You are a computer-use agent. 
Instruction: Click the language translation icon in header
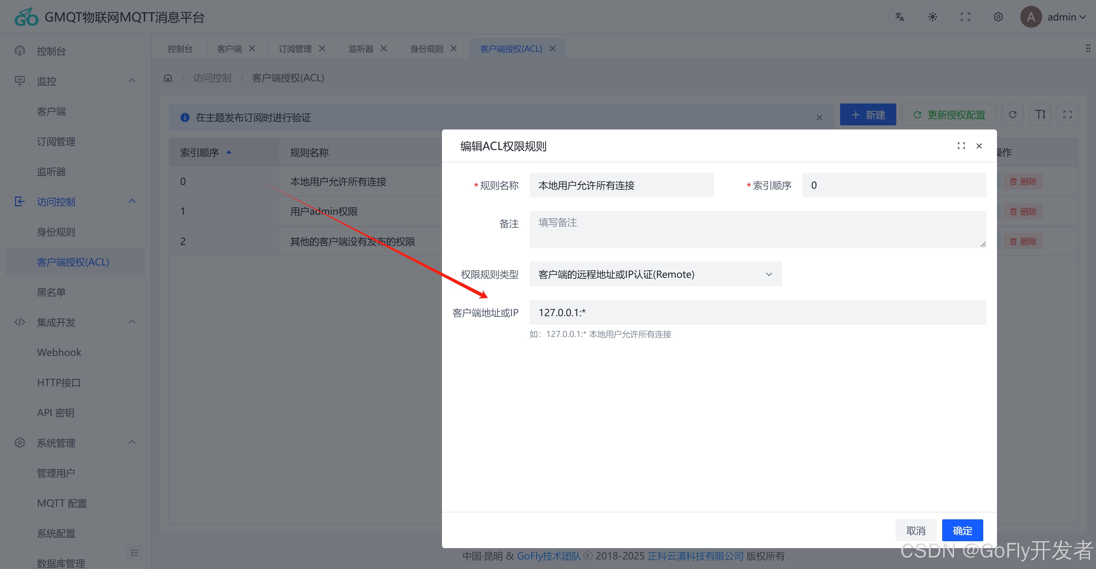tap(899, 17)
